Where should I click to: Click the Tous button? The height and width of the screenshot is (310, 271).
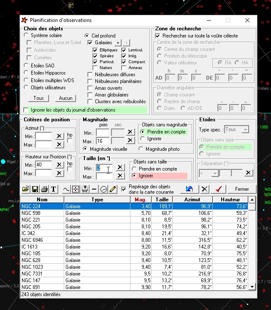tap(39, 98)
